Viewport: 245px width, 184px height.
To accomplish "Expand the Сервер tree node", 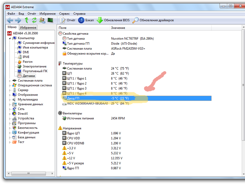I will (x=10, y=90).
